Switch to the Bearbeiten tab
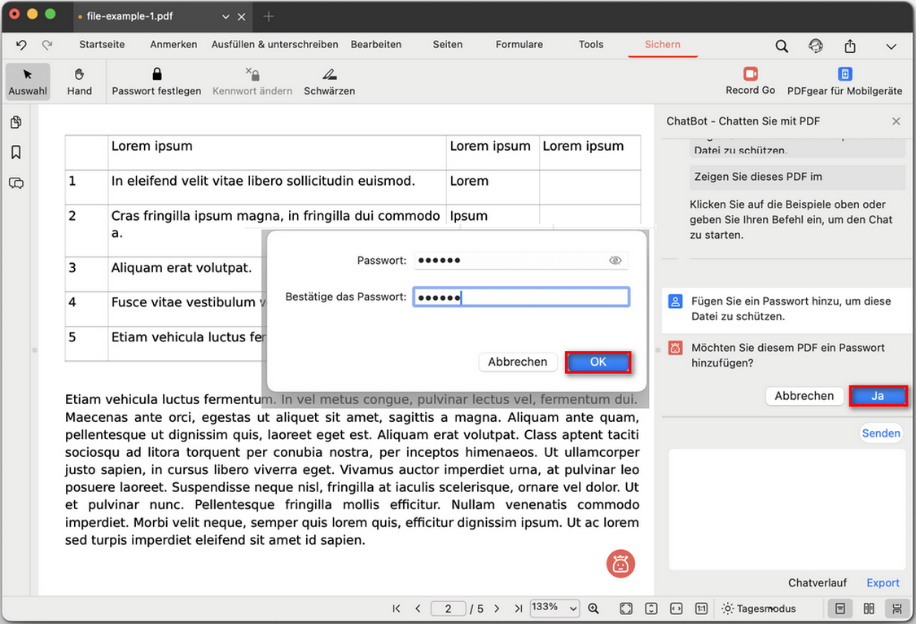The width and height of the screenshot is (916, 624). [376, 45]
